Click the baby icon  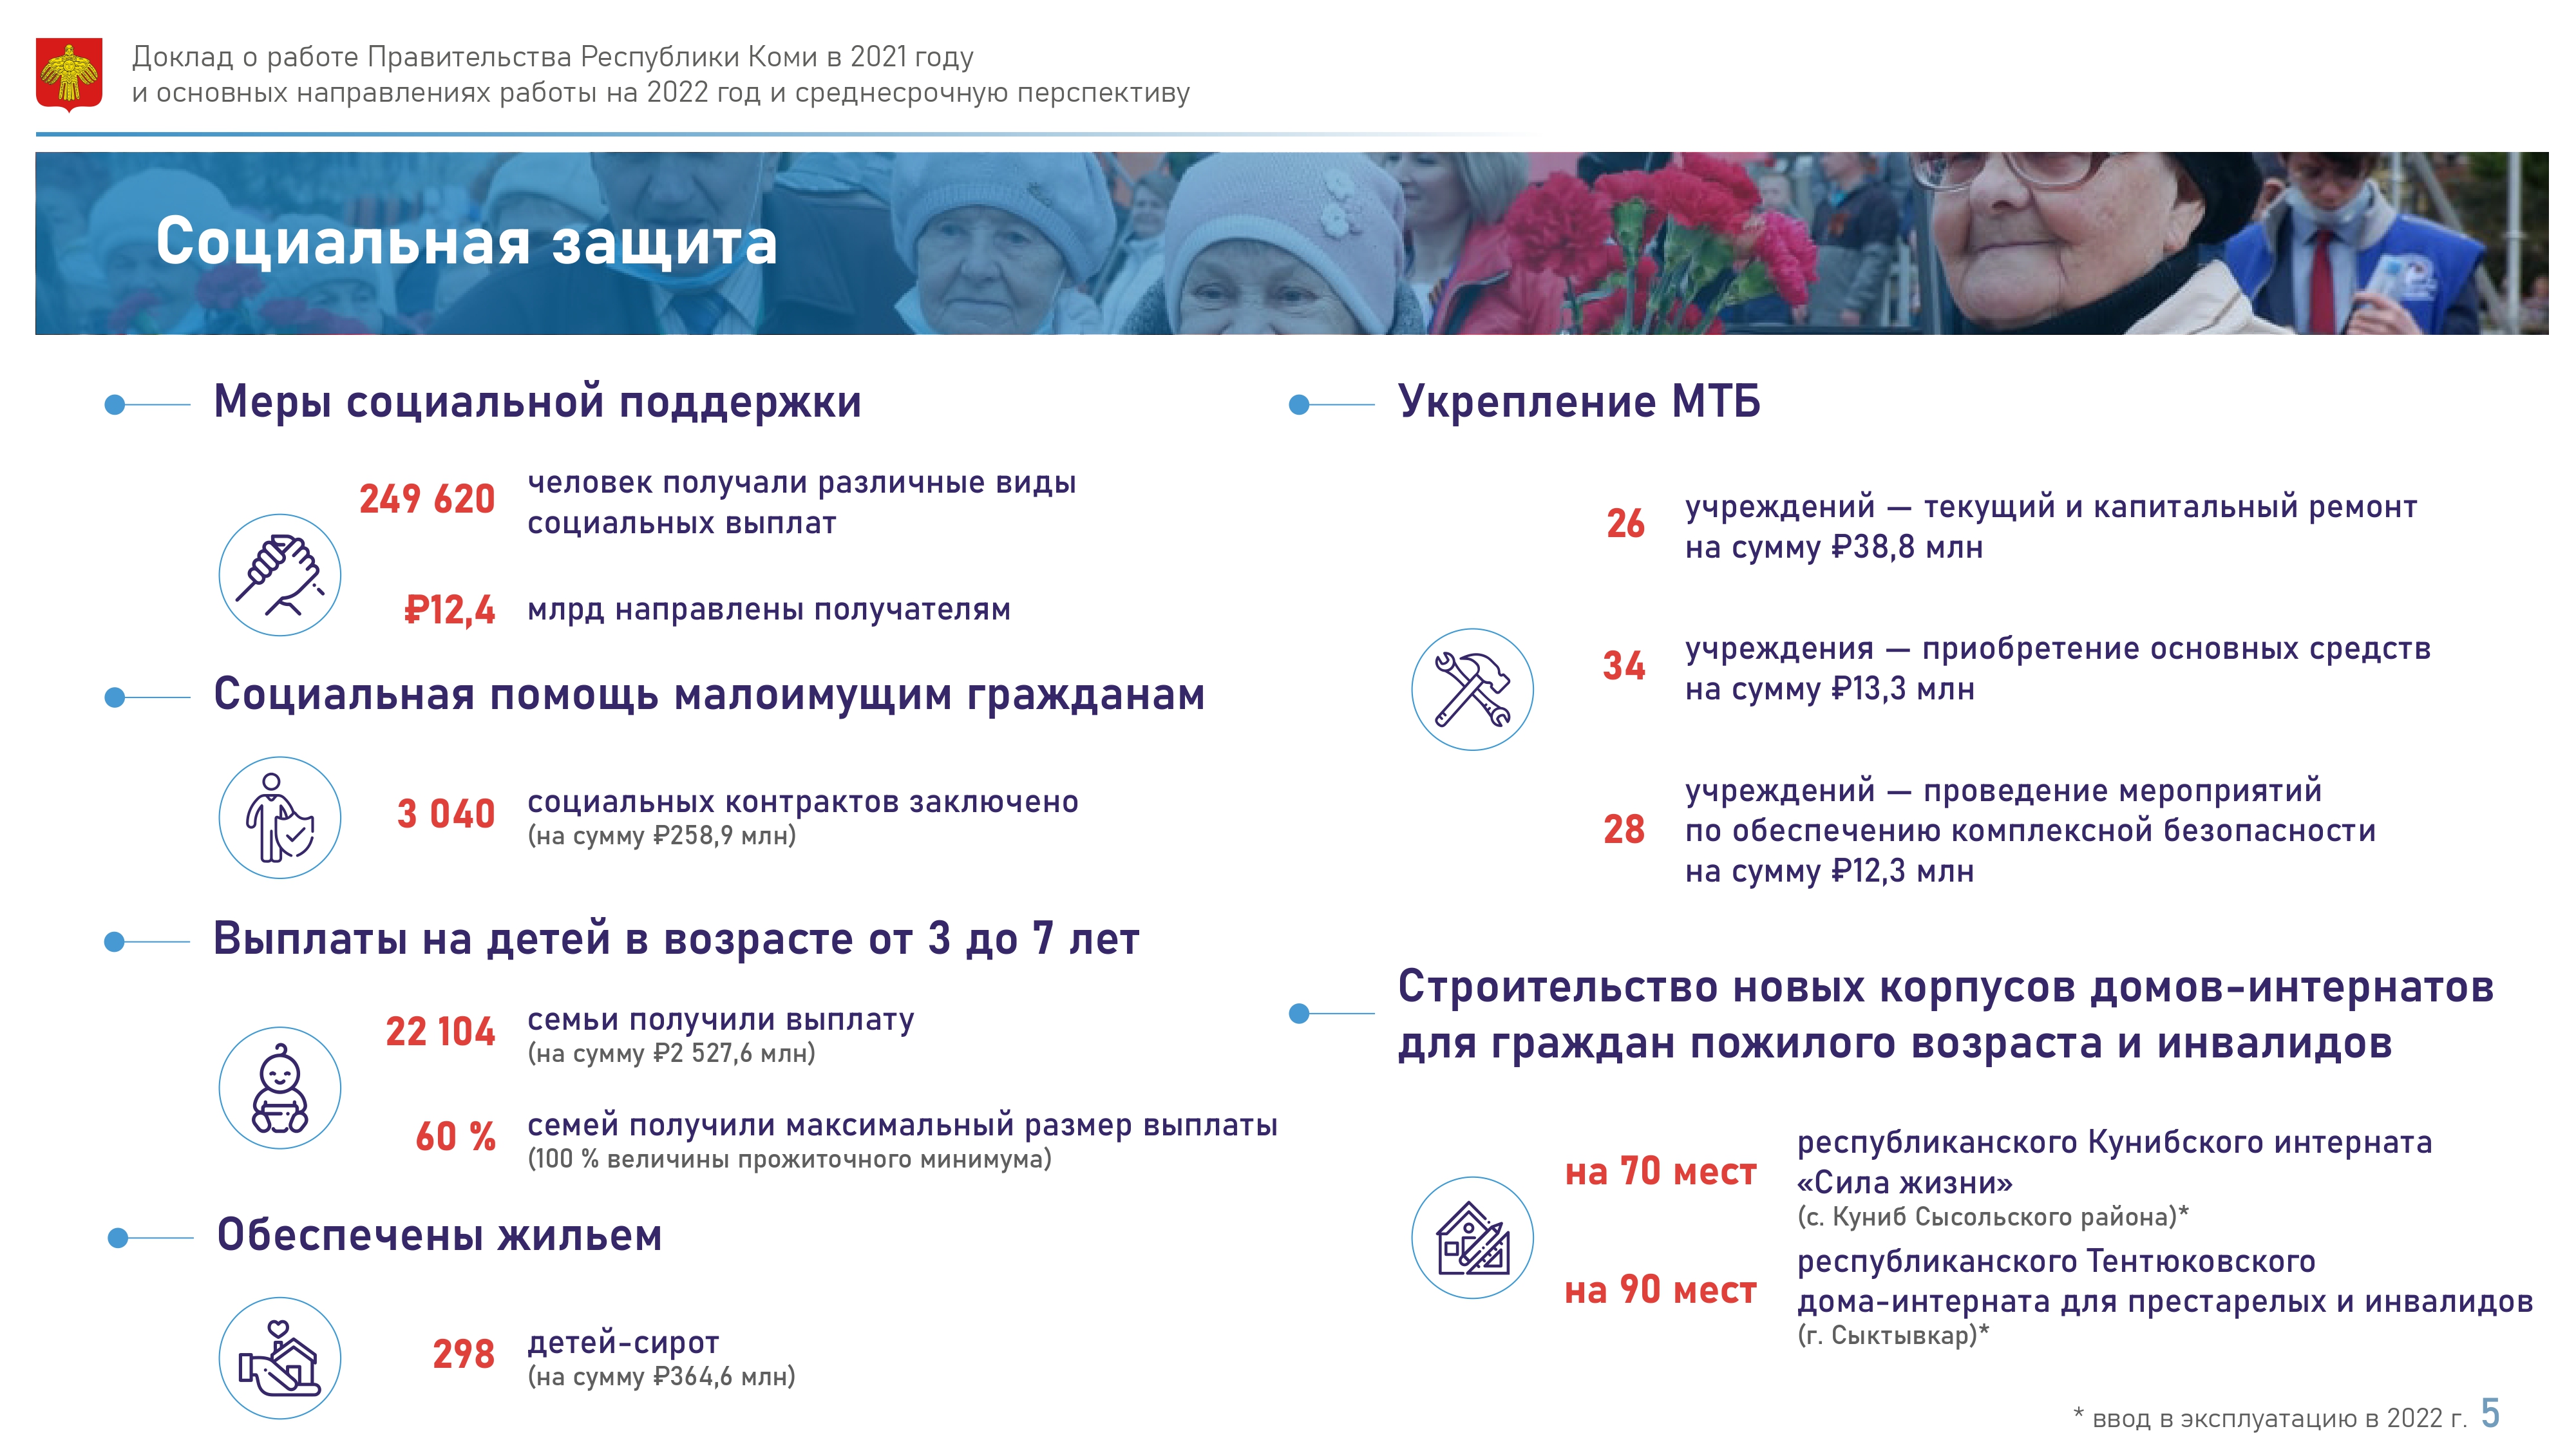(280, 1088)
